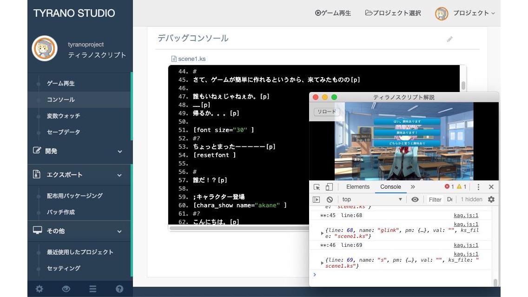Click the eye icon in sidebar footer

(66, 289)
